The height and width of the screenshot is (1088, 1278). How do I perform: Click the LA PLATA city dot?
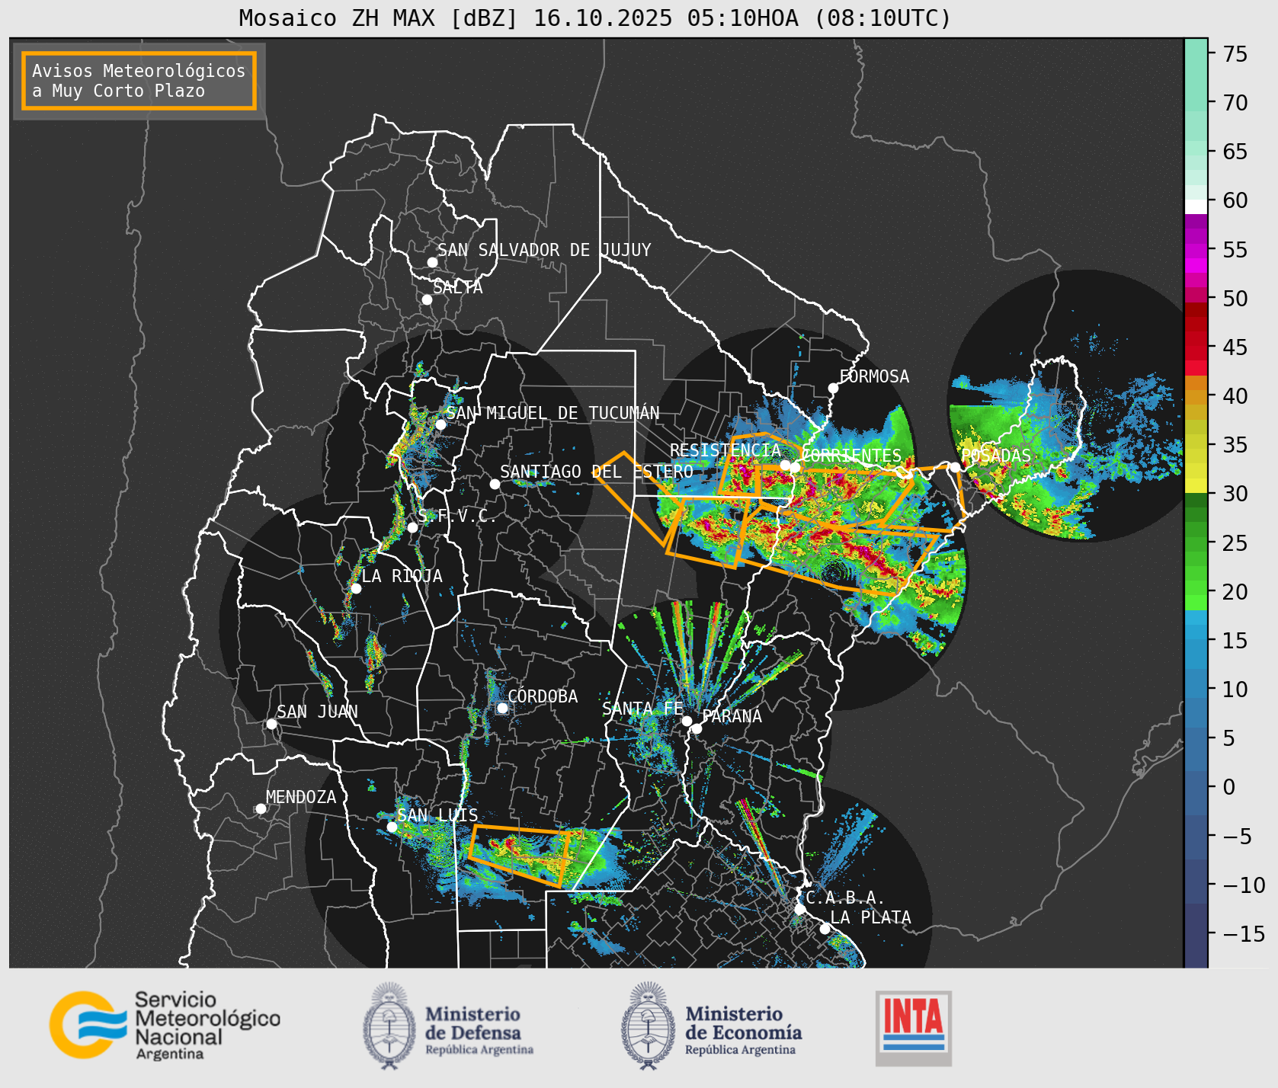(x=825, y=928)
